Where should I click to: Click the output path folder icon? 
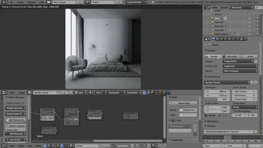coord(256,132)
